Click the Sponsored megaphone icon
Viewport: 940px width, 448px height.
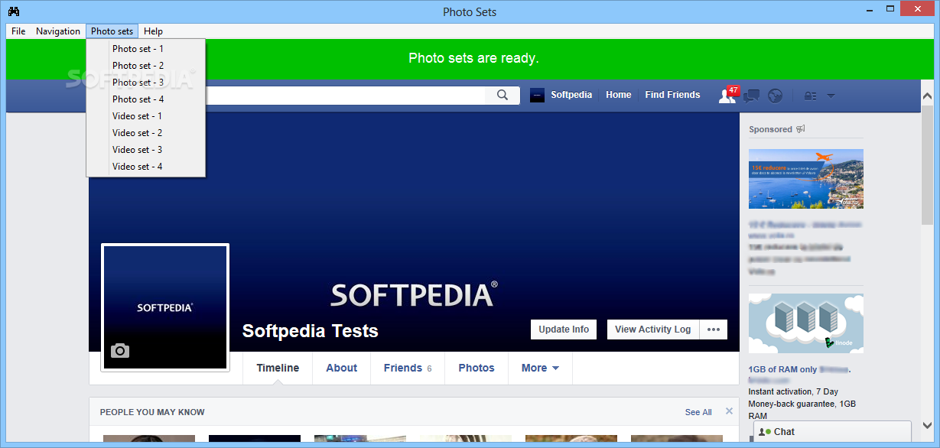(x=800, y=129)
